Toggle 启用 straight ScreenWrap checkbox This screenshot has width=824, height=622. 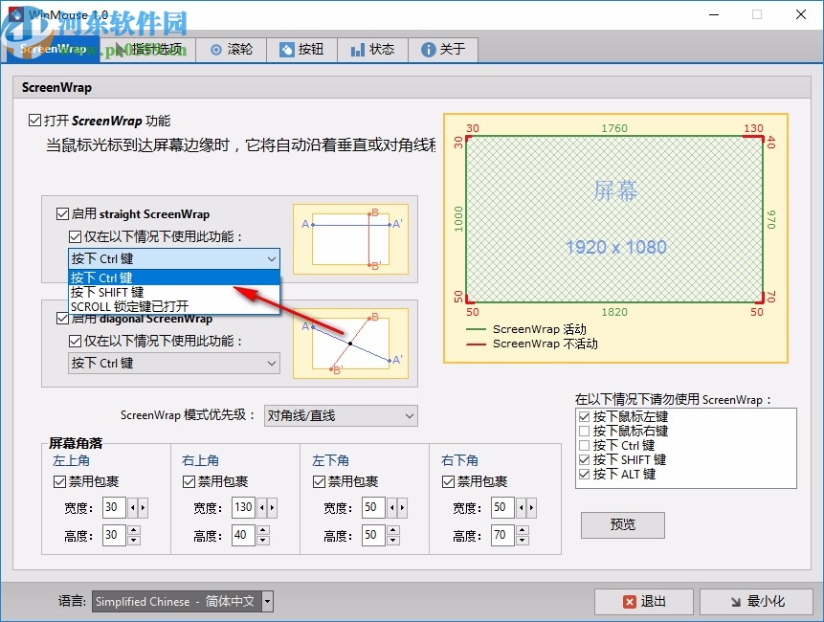click(x=62, y=213)
